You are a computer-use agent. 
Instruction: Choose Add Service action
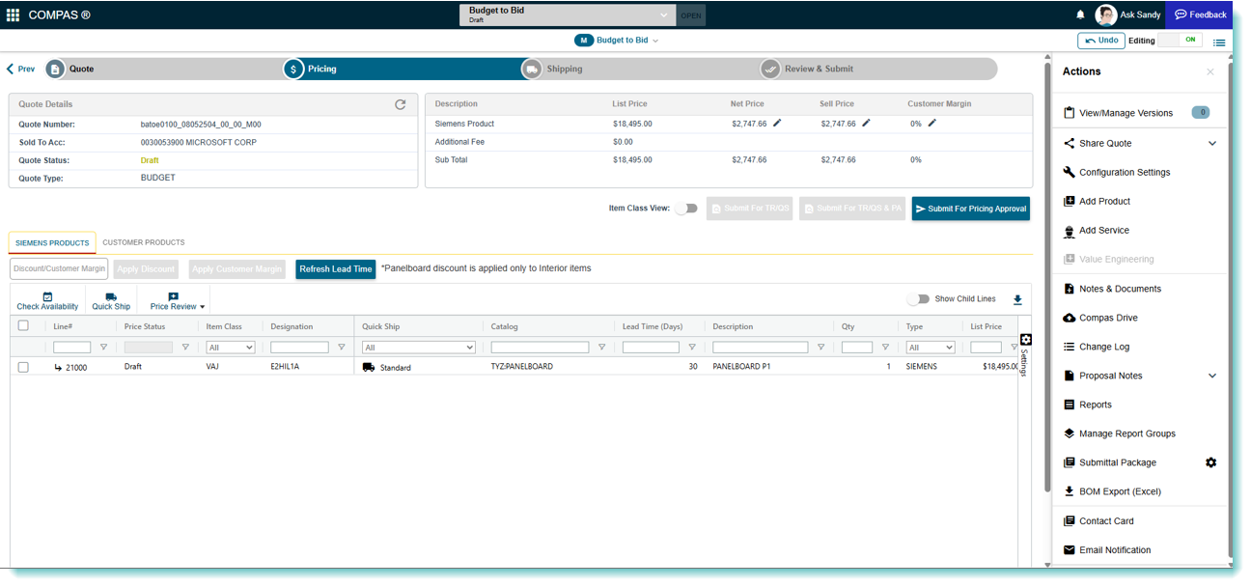click(x=1096, y=230)
